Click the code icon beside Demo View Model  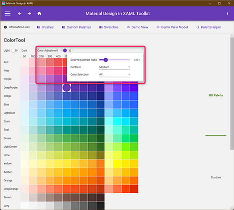158,27
